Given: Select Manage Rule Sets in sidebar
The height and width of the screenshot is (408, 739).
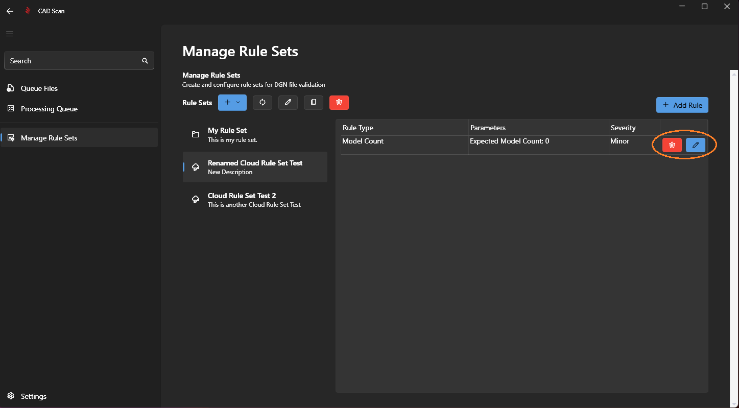Looking at the screenshot, I should pos(49,138).
